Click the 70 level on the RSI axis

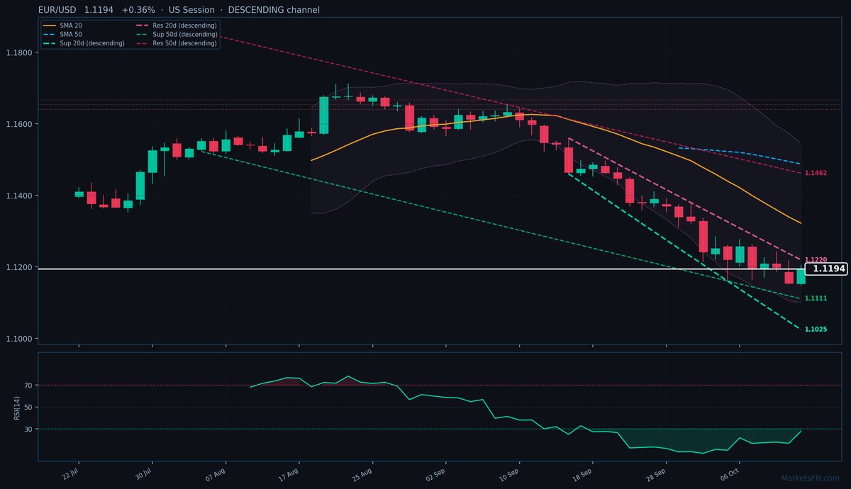tap(29, 386)
